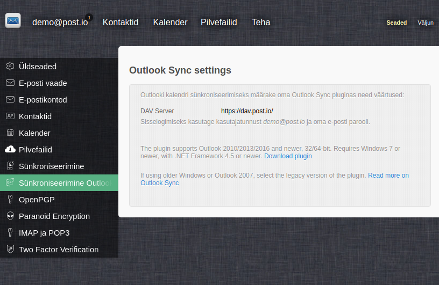Click the Two Factor Verification shield icon
Viewport: 439px width, 285px height.
point(10,249)
